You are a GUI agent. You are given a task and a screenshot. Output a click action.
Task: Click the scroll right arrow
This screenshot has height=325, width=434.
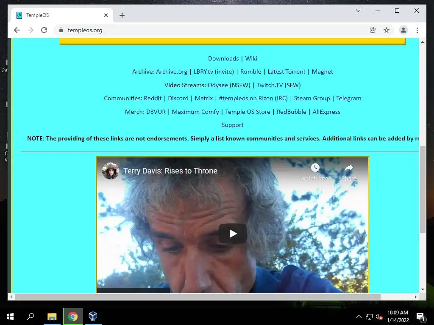pyautogui.click(x=415, y=297)
